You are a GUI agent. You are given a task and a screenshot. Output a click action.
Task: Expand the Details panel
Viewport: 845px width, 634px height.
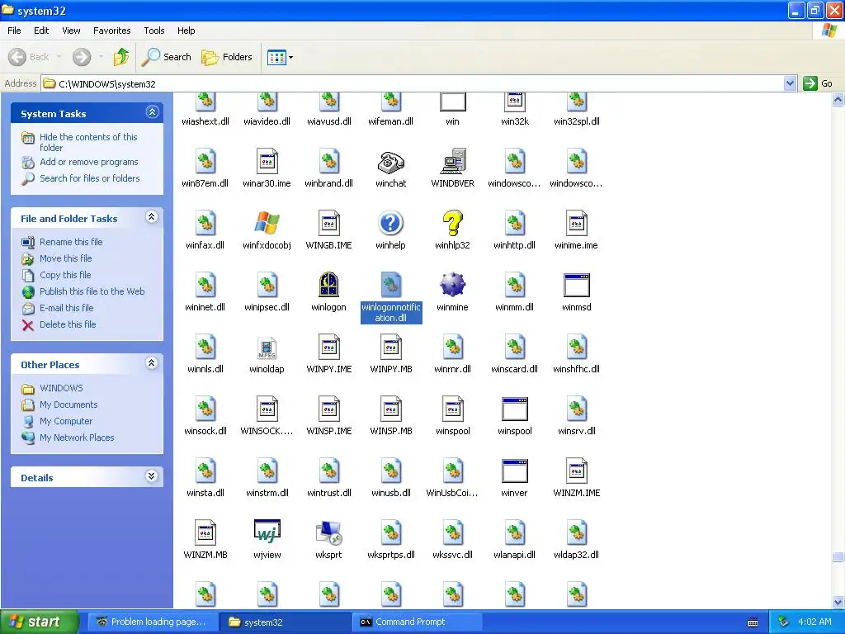[152, 476]
